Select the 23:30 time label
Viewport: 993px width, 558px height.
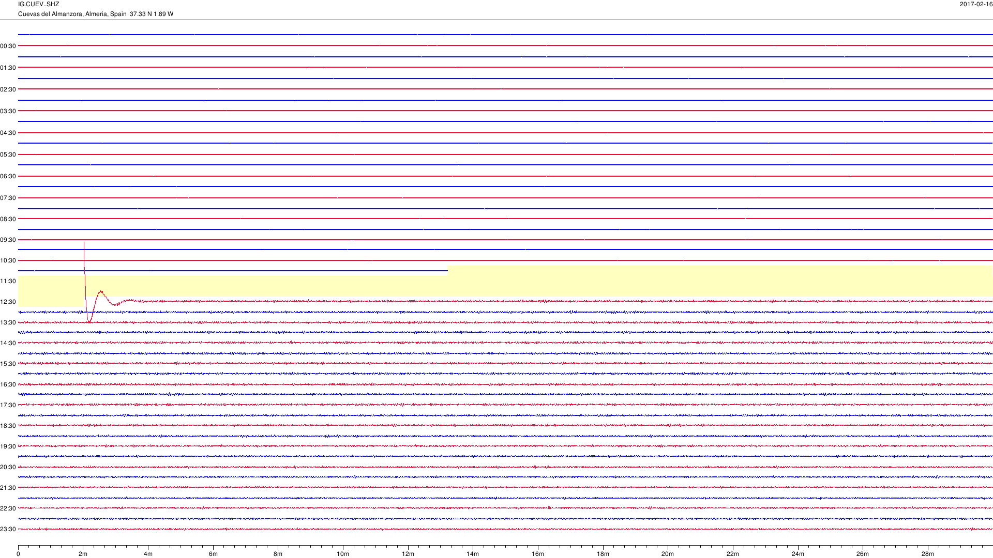[x=8, y=529]
